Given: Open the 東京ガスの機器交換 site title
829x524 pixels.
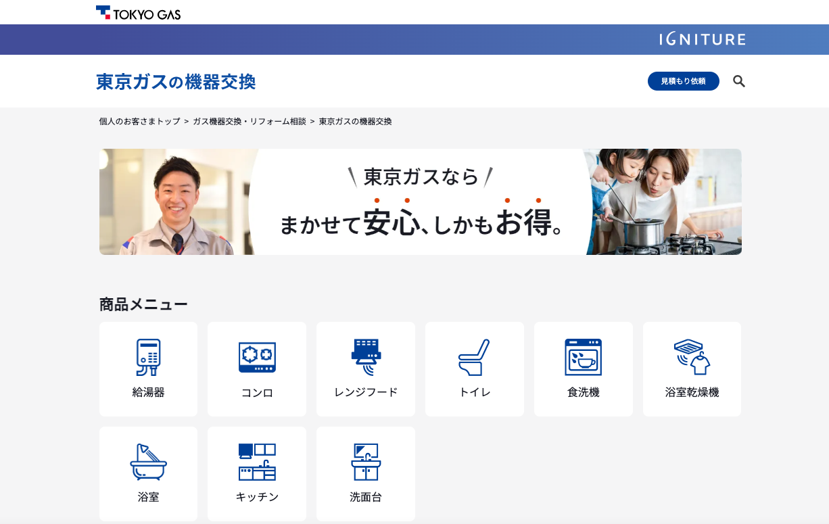Looking at the screenshot, I should click(176, 82).
